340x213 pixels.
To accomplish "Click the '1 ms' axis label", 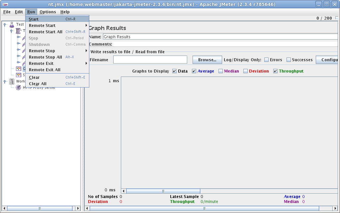I will click(114, 81).
